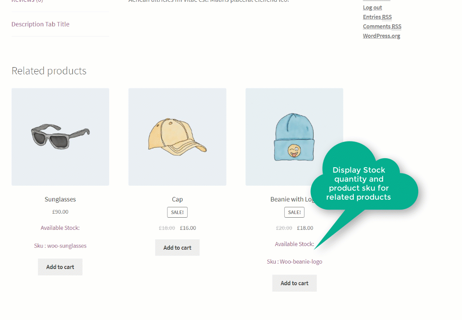Open the Description Tab Title tab

[40, 24]
